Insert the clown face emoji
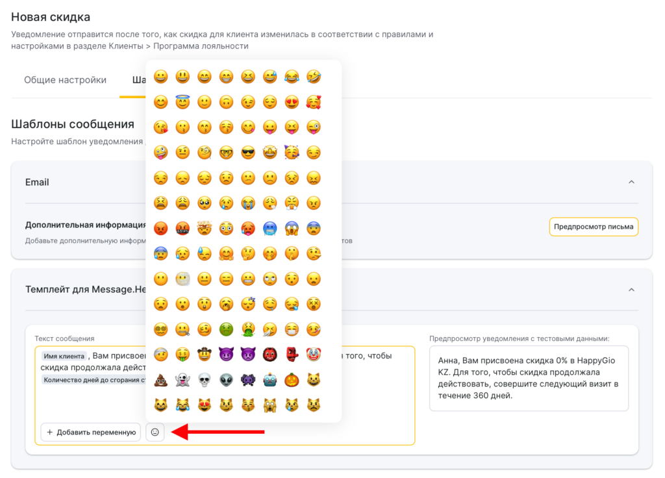This screenshot has width=665, height=478. (x=313, y=355)
